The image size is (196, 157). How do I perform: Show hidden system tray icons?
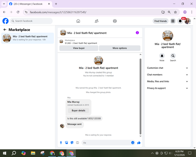coord(152,153)
